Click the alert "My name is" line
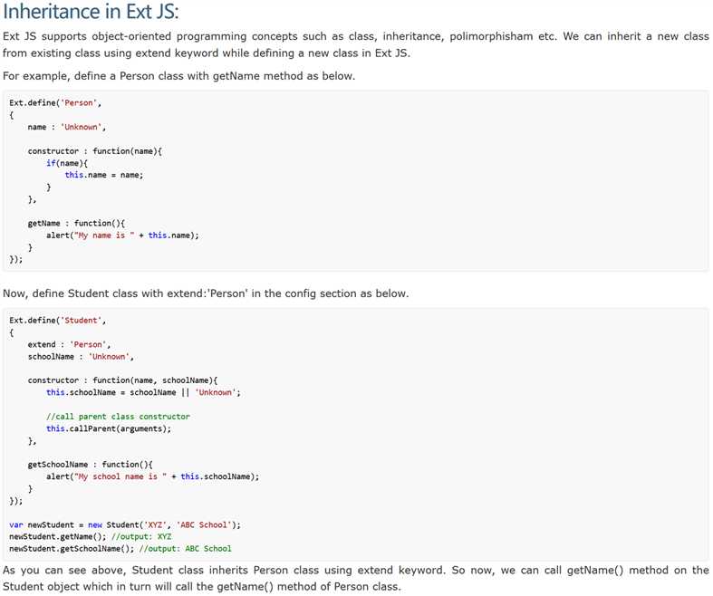The image size is (713, 596). tap(122, 236)
